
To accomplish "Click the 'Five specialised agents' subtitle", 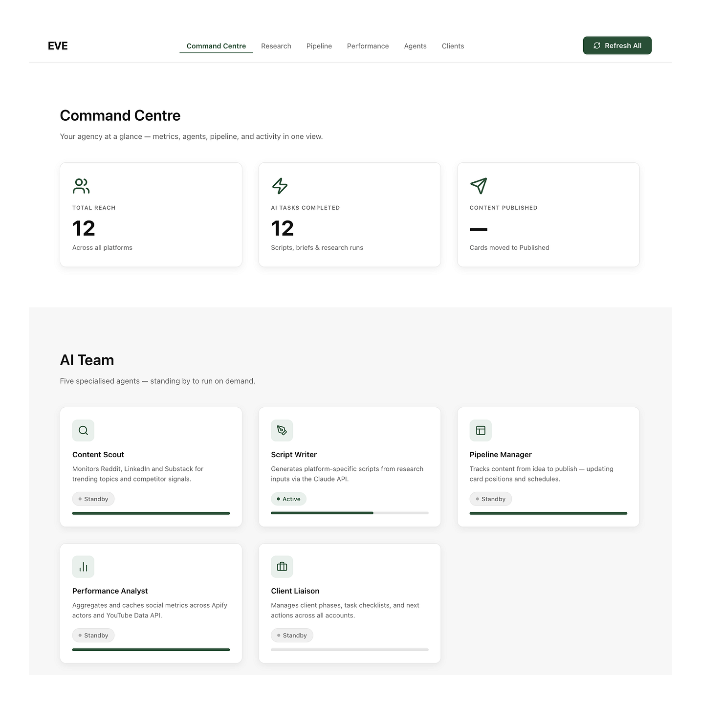I will (157, 381).
